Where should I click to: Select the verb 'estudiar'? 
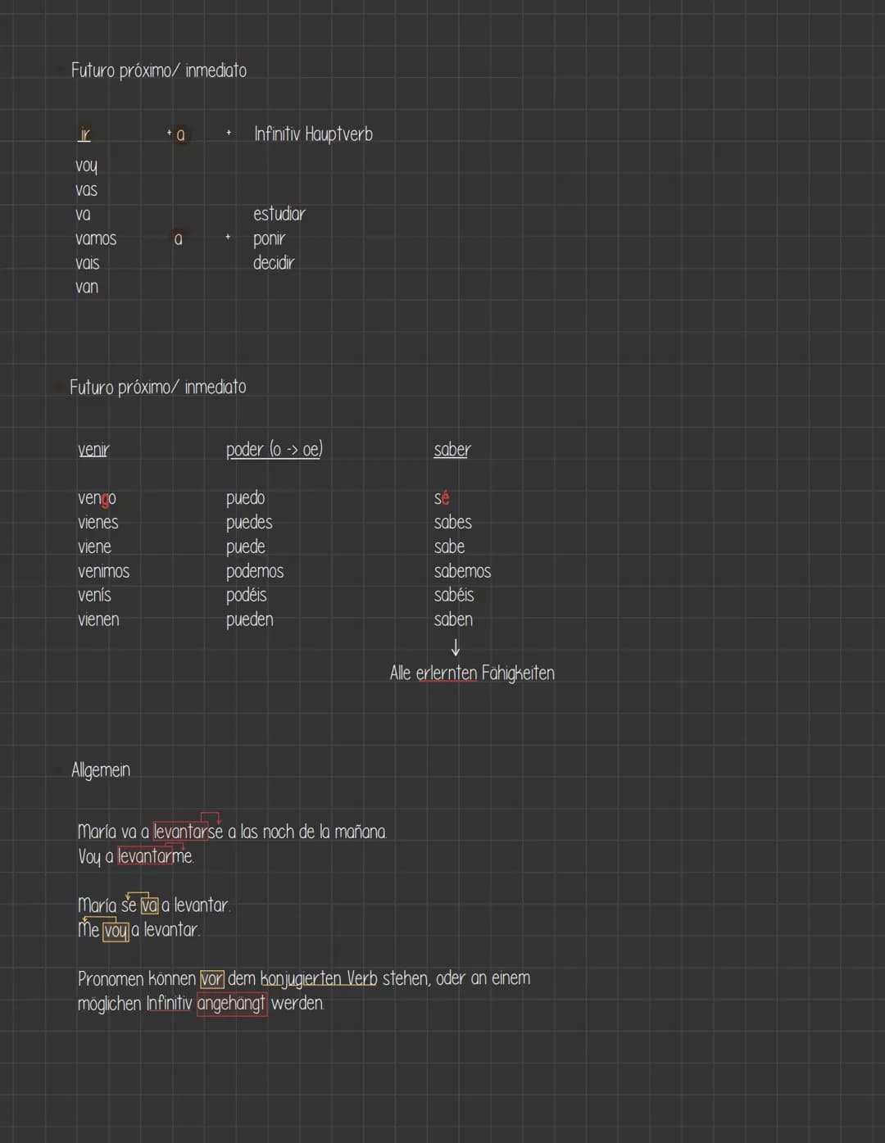tap(279, 214)
